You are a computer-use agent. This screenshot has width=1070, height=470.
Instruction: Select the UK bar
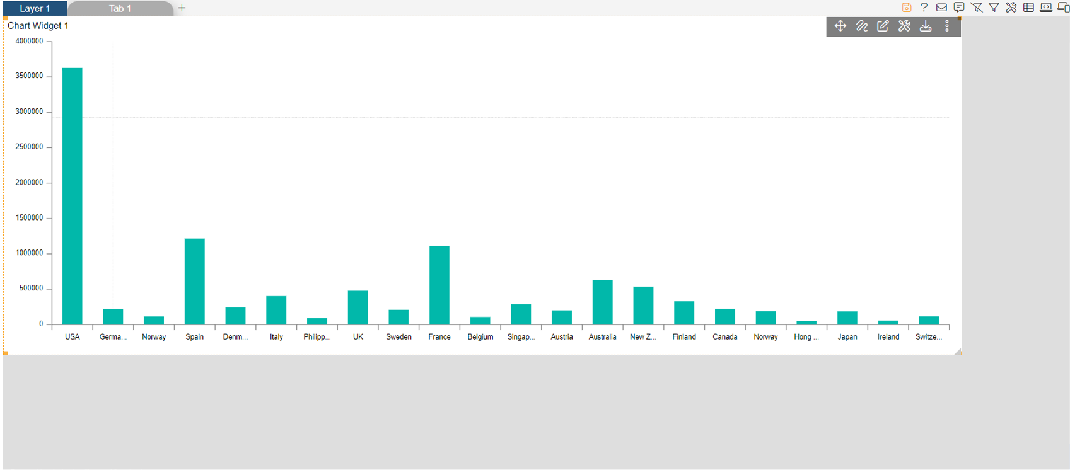point(358,307)
